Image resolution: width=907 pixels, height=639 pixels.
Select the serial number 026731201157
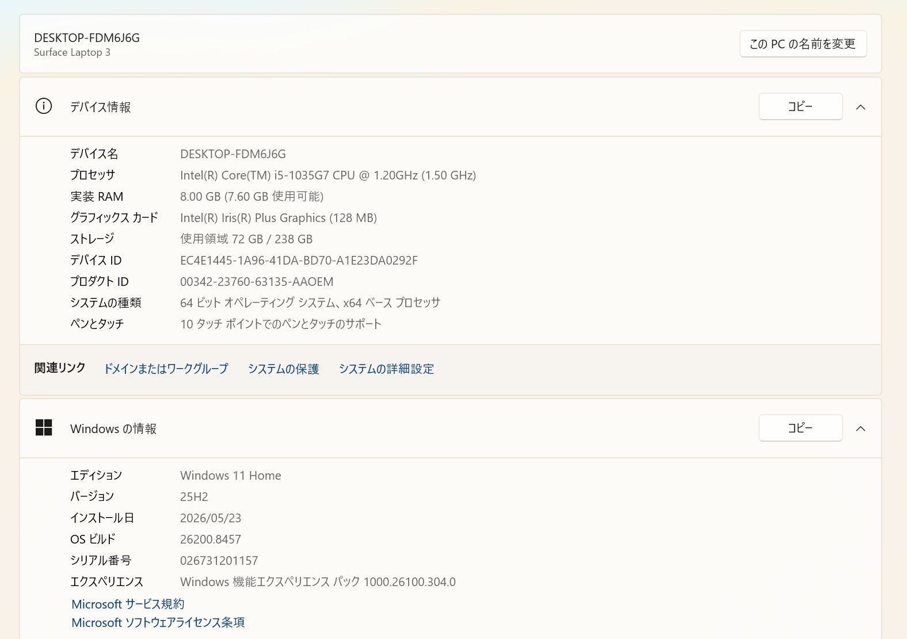click(219, 561)
